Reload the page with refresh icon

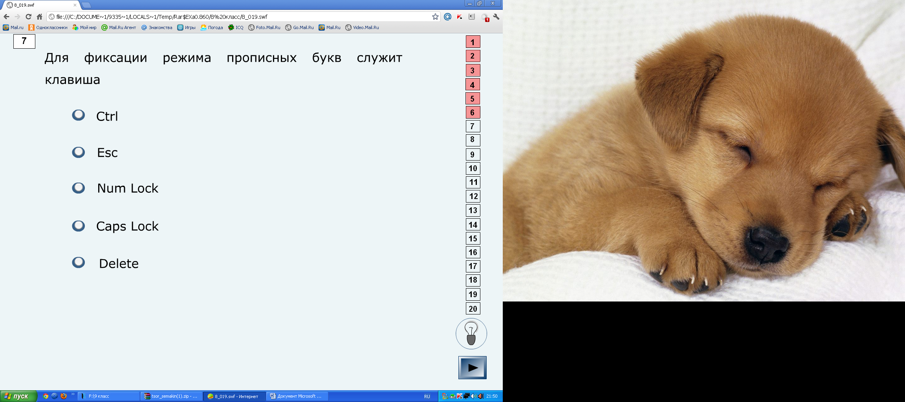click(28, 17)
